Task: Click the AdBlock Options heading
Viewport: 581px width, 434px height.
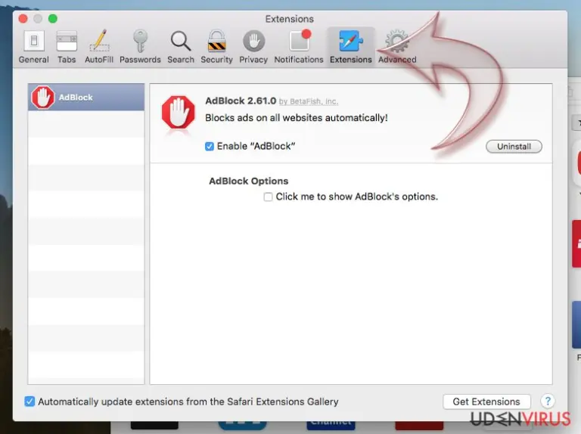Action: click(249, 181)
